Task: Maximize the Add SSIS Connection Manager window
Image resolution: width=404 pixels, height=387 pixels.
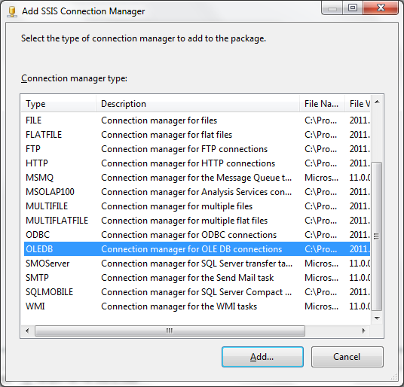Action: coord(353,8)
